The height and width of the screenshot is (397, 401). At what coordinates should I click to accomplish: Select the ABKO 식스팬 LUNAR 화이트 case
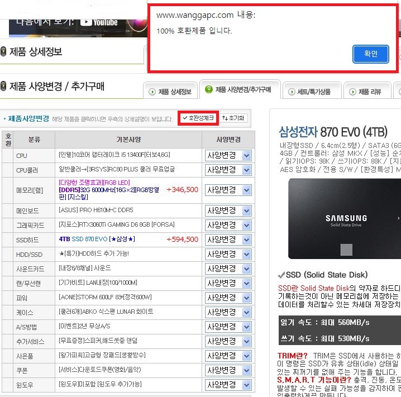(x=106, y=312)
